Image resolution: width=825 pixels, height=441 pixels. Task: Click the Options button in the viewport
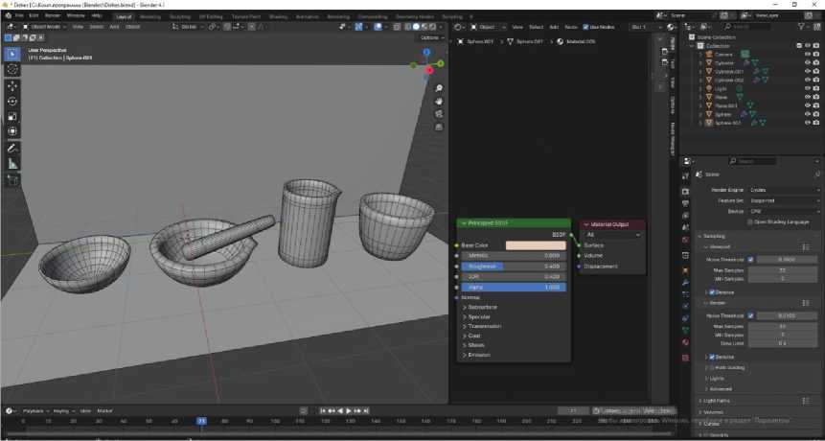[432, 37]
